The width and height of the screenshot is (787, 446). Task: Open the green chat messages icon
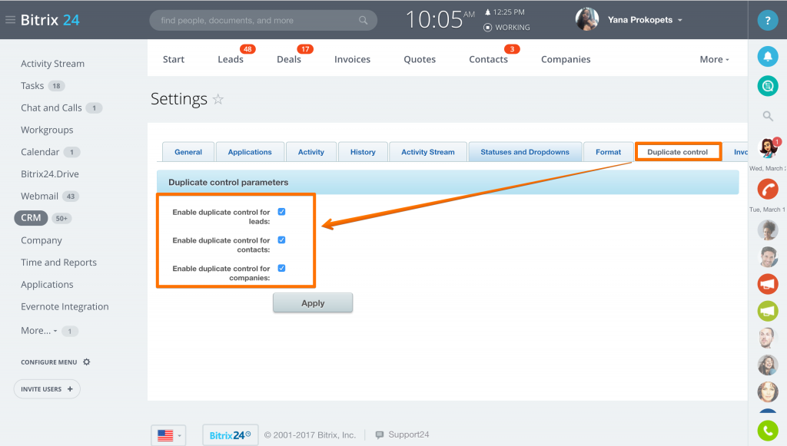tap(768, 86)
